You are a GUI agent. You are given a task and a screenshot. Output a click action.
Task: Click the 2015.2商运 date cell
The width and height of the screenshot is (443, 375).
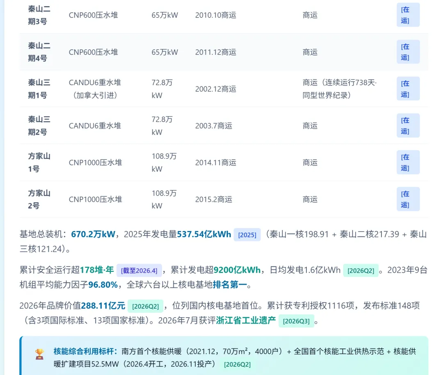pyautogui.click(x=214, y=199)
